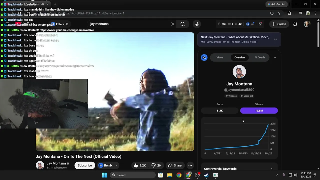Click the 119 videos badge
This screenshot has height=180, width=320.
231,96
